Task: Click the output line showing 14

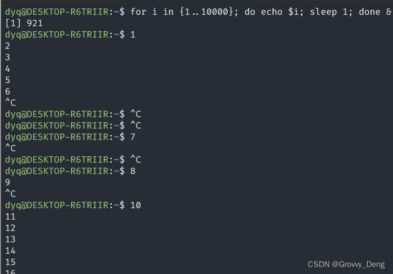Action: pyautogui.click(x=10, y=251)
